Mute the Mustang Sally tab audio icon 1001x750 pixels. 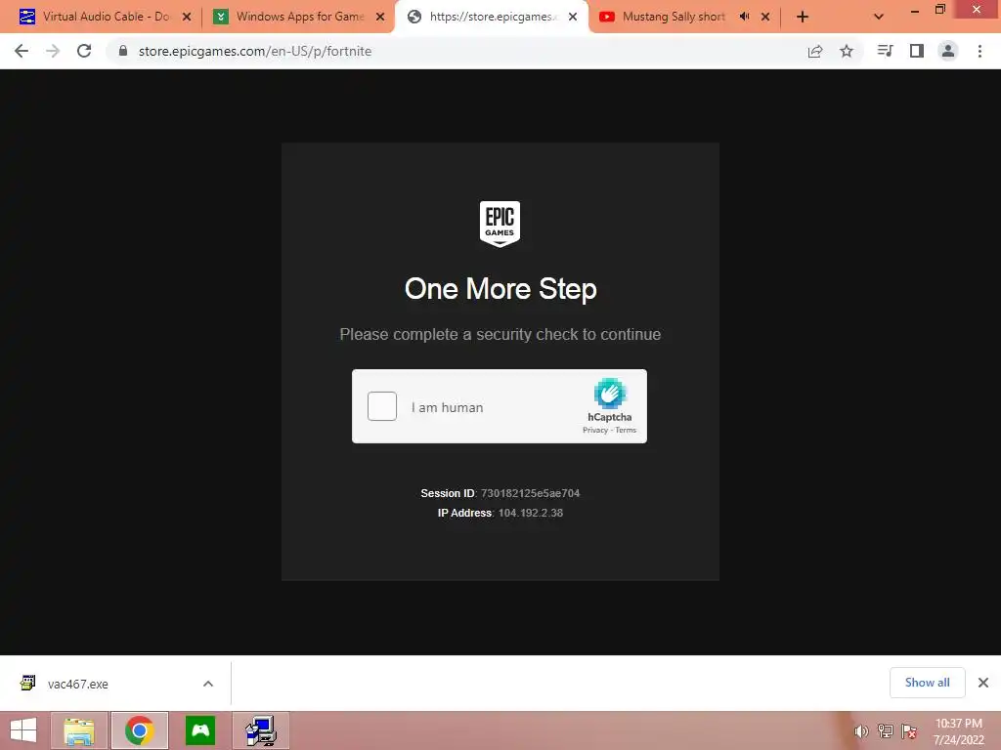click(744, 17)
